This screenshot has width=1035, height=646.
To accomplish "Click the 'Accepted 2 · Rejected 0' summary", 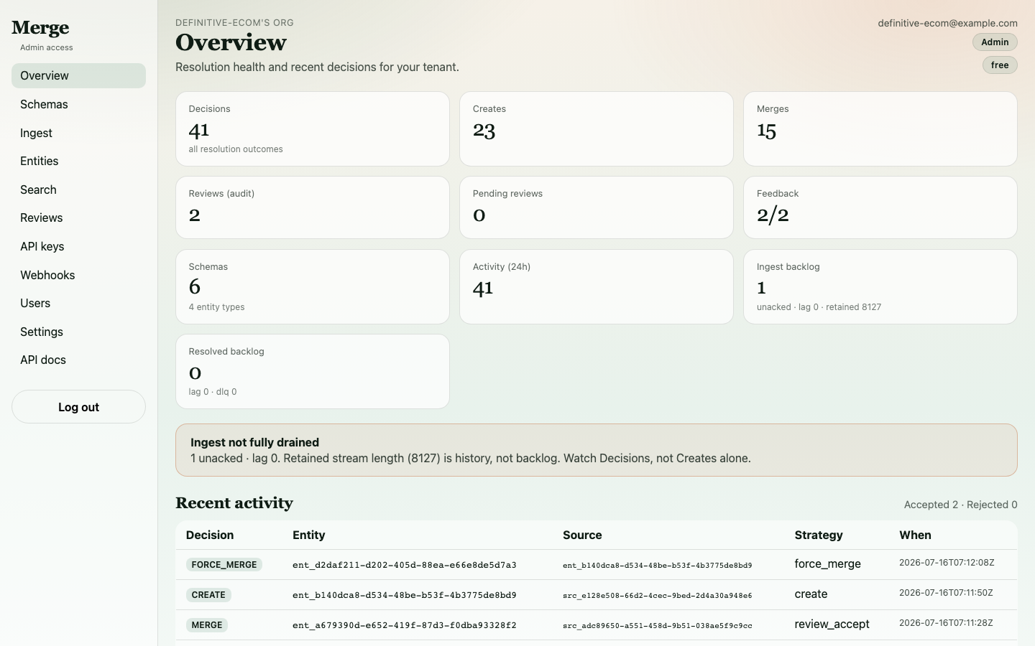I will [960, 505].
